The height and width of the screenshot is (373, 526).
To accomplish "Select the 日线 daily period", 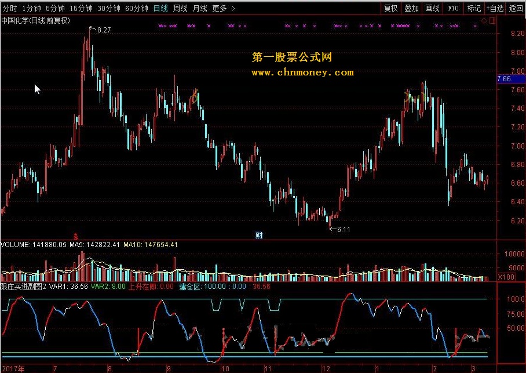I will tap(160, 8).
